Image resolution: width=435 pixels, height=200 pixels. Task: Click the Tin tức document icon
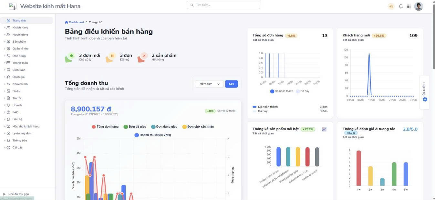tap(8, 98)
